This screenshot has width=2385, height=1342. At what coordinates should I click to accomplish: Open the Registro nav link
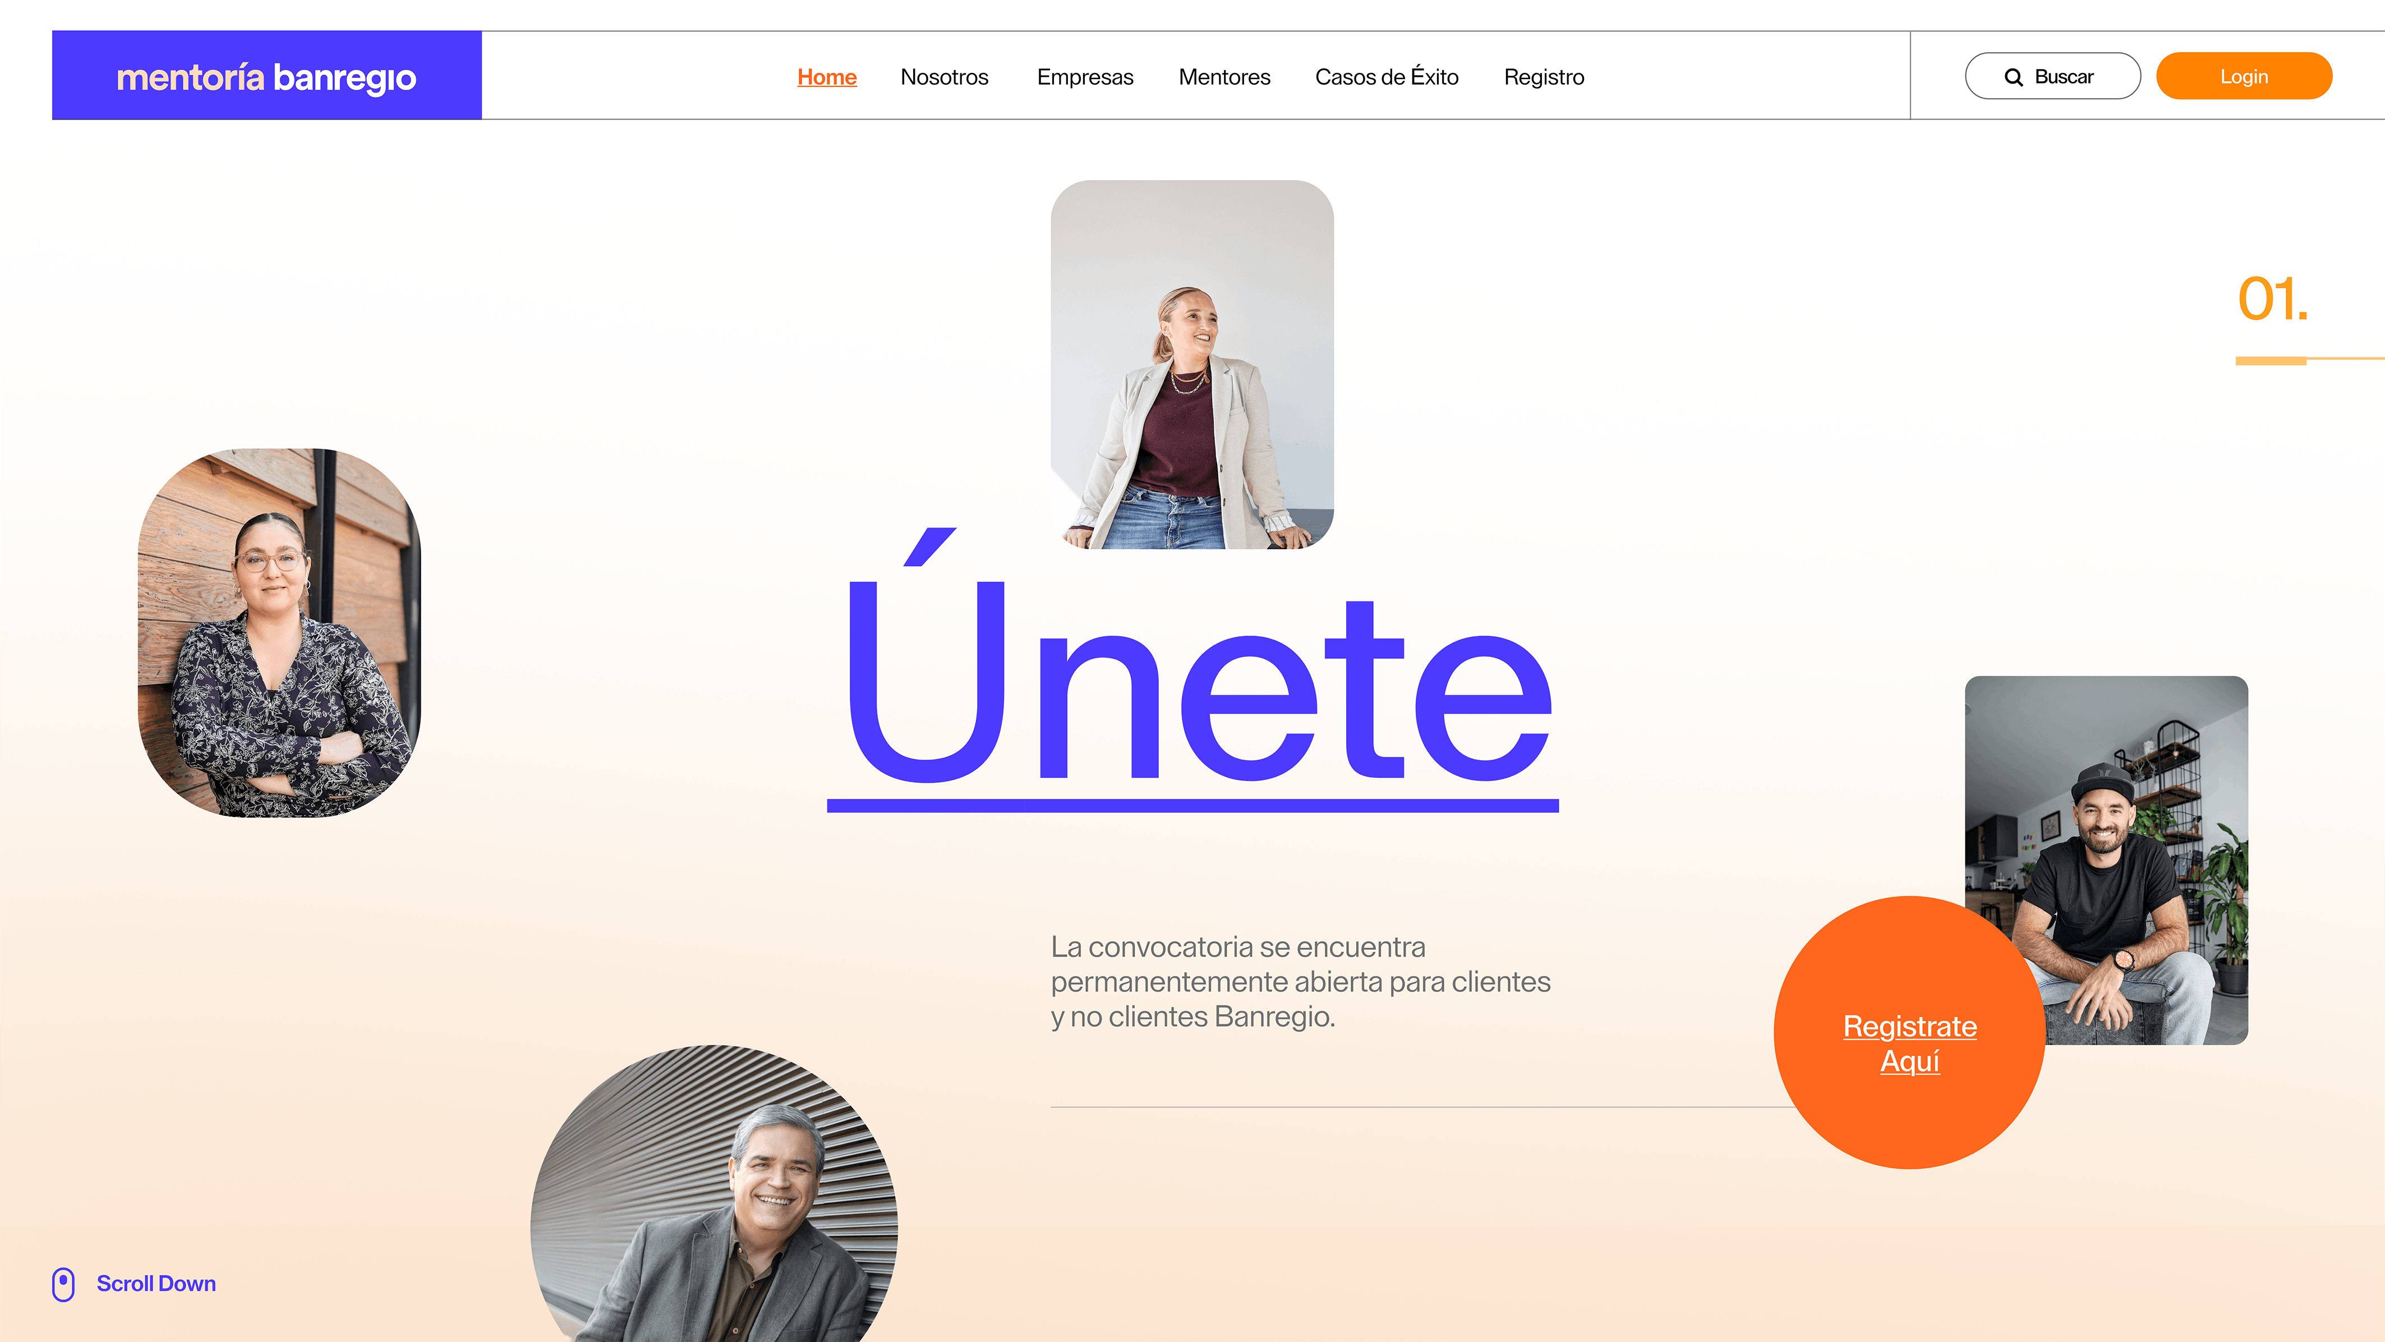tap(1544, 77)
